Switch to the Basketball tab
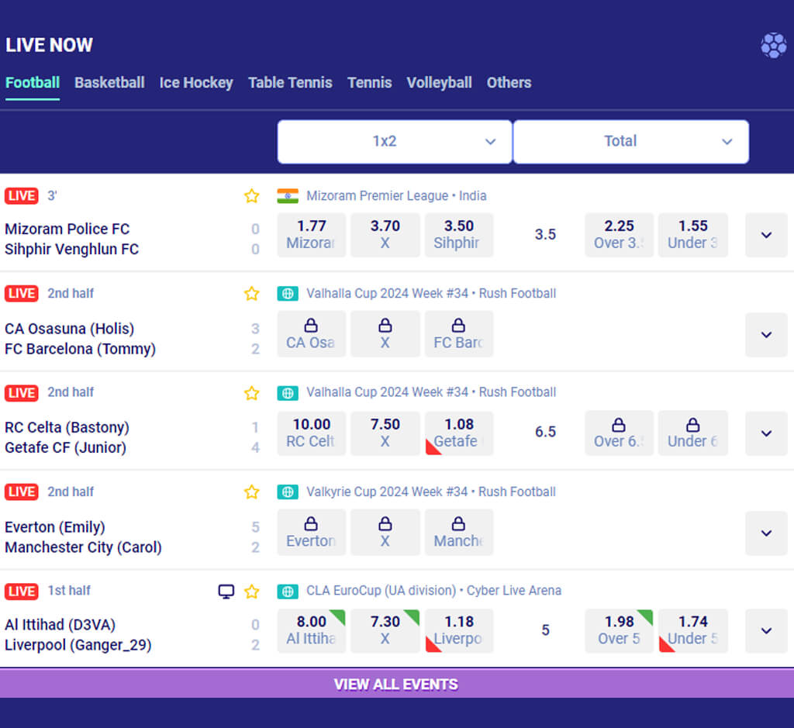The height and width of the screenshot is (728, 794). (109, 82)
